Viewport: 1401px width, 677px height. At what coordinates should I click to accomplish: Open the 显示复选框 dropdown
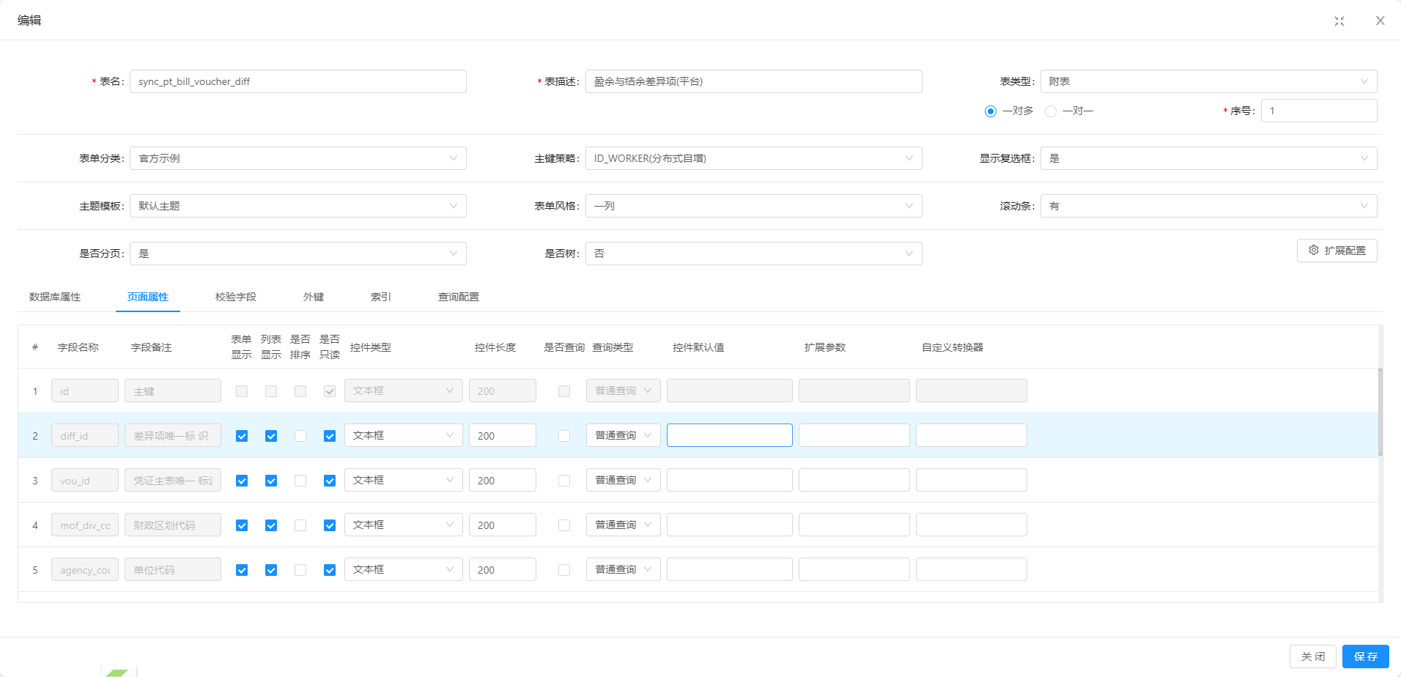click(x=1208, y=158)
